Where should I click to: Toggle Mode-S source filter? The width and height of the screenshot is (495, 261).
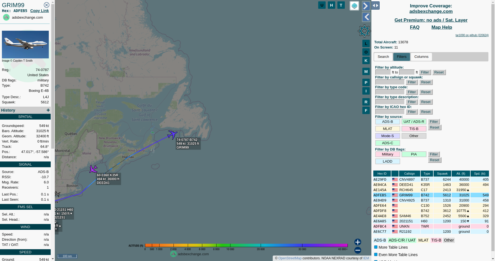[x=388, y=136]
